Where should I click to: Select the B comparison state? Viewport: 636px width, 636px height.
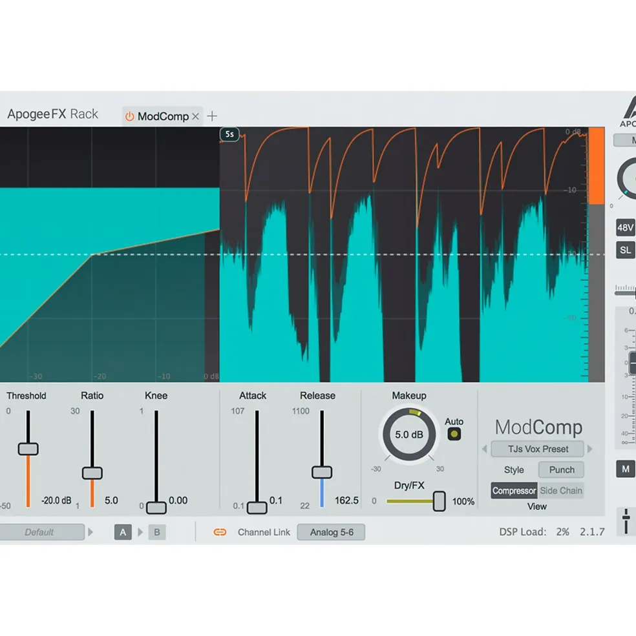click(157, 532)
